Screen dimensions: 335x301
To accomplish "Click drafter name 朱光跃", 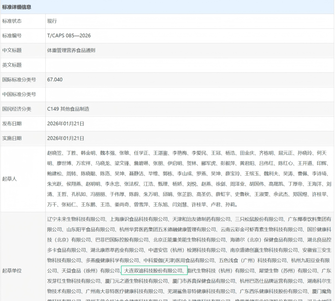I will pyautogui.click(x=54, y=184).
